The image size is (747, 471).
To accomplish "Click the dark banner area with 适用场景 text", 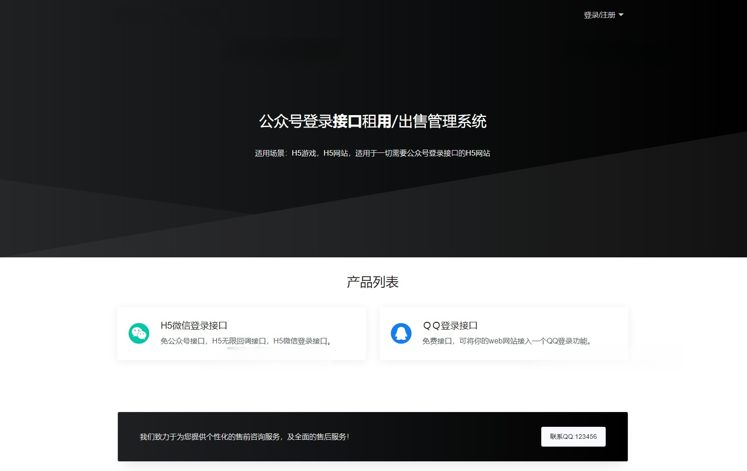I will 373,153.
